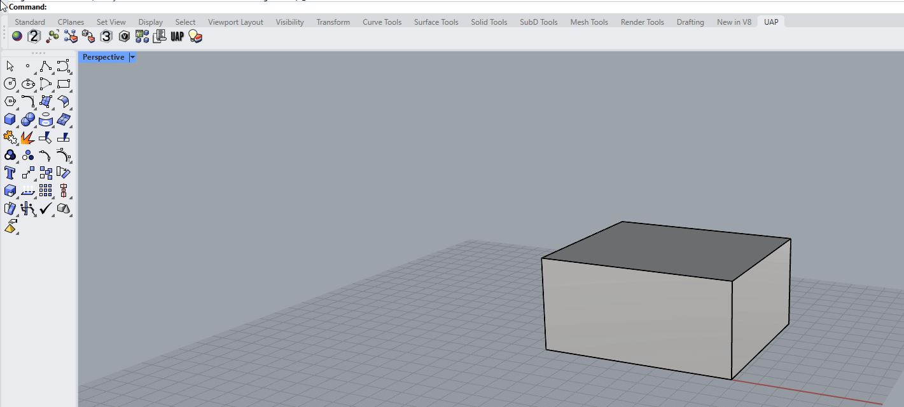The height and width of the screenshot is (407, 904).
Task: Switch to the Transform tab
Action: tap(333, 22)
